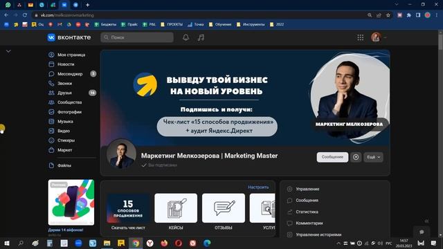This screenshot has width=443, height=249.
Task: Open 2022 bookmark folder
Action: 277,25
